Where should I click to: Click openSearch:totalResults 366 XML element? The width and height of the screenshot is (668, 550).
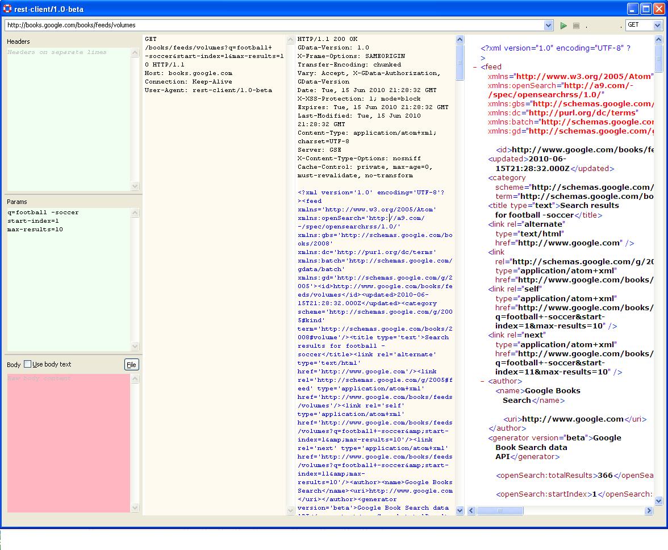click(574, 475)
